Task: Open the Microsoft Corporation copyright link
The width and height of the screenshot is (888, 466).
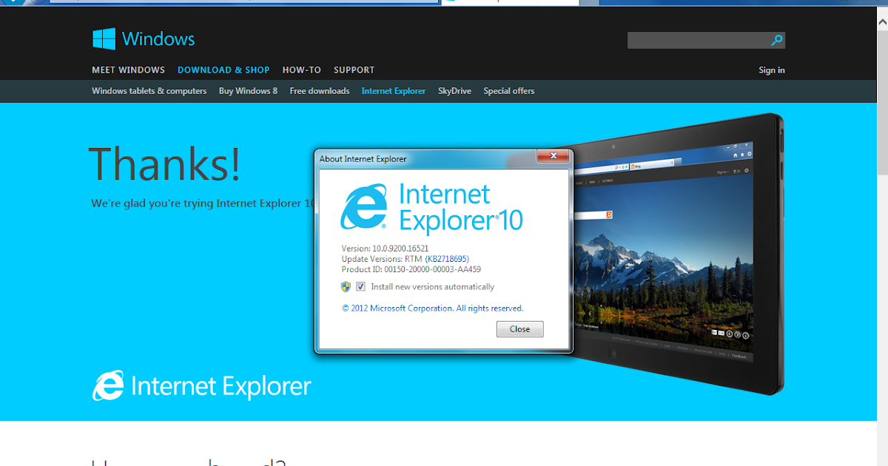Action: pos(432,308)
